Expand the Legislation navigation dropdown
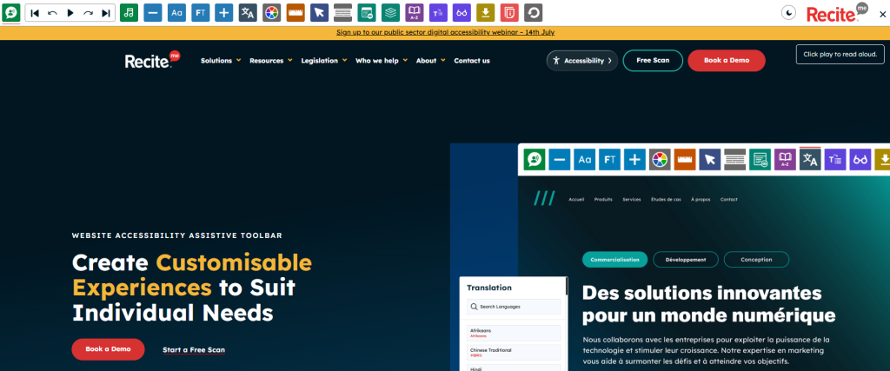The width and height of the screenshot is (890, 371). coord(323,61)
